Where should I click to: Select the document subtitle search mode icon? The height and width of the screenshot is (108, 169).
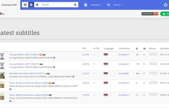31,5
